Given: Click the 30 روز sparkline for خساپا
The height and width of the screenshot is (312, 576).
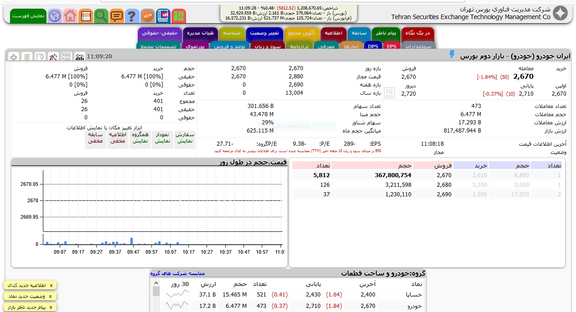Looking at the screenshot, I should coord(177,295).
